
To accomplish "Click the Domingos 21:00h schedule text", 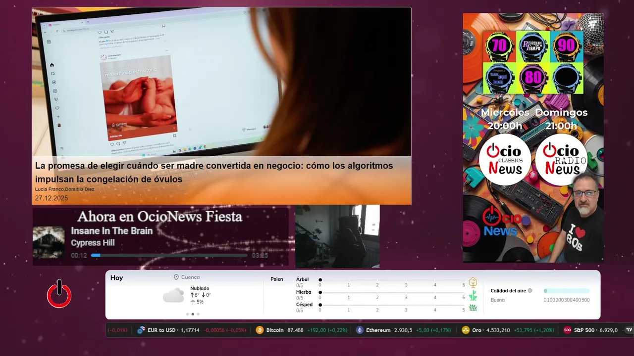I will [x=561, y=119].
